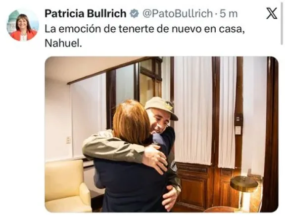
Task: Open Patricia Bullrich's round profile avatar
Action: point(23,25)
